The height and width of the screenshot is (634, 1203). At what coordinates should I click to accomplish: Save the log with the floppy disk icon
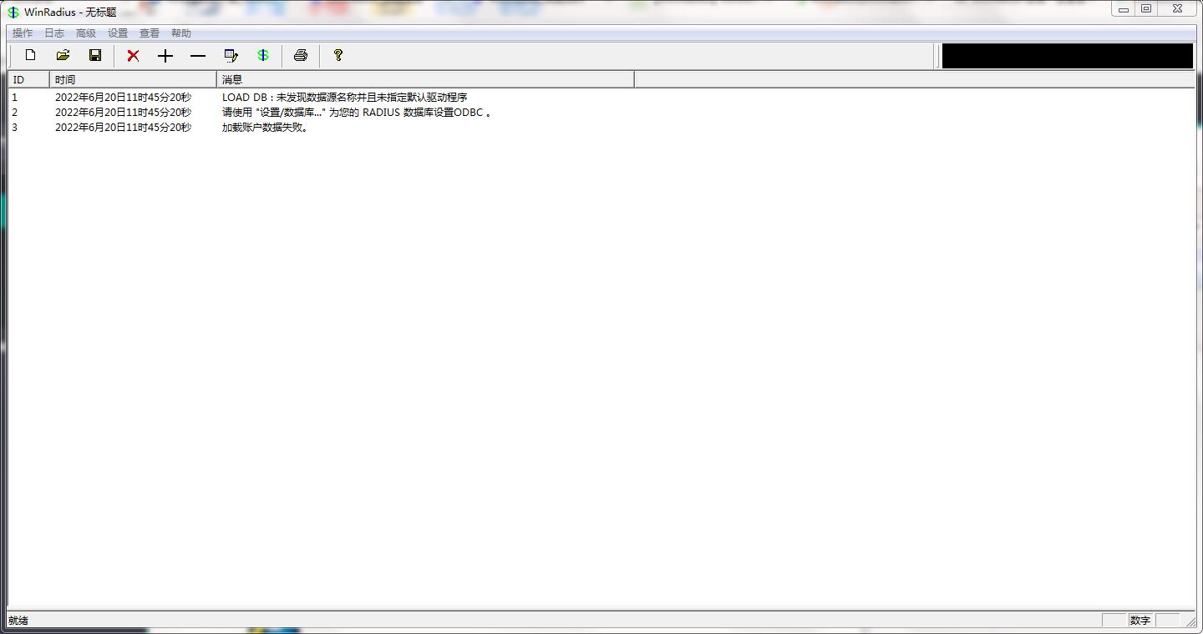point(95,55)
